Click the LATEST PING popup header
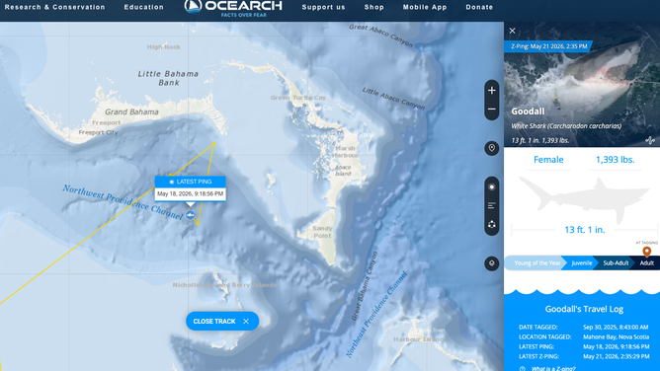660x371 pixels. (x=191, y=182)
